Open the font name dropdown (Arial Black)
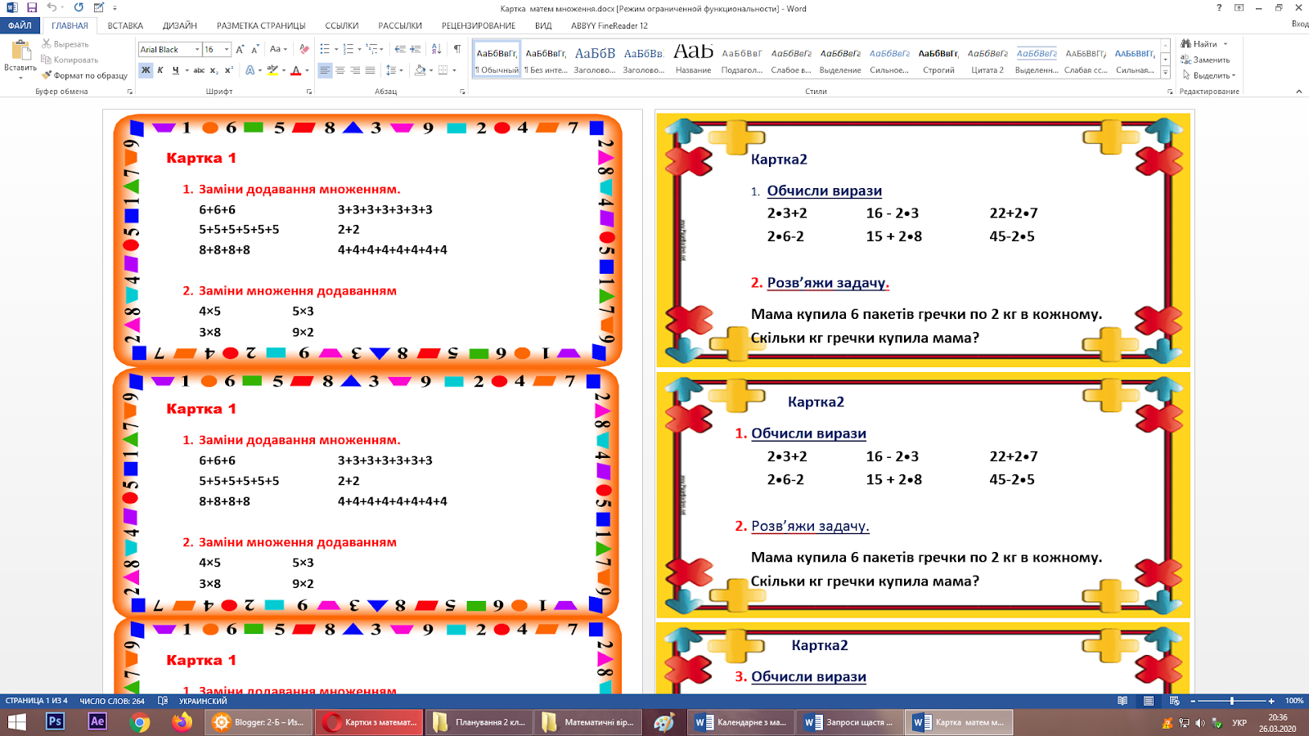Image resolution: width=1309 pixels, height=736 pixels. coord(197,49)
